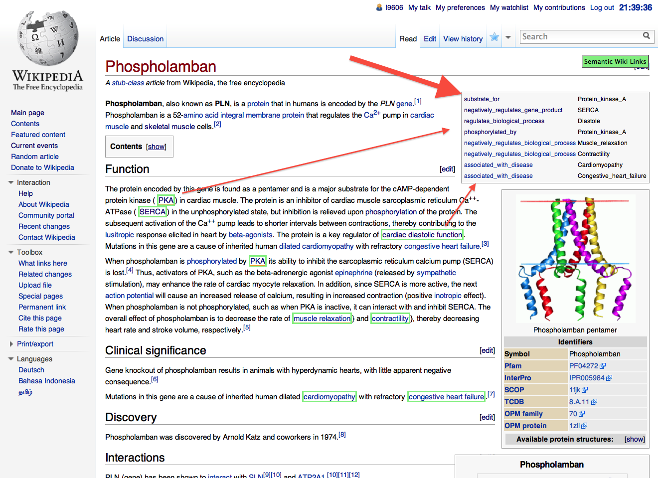The image size is (658, 478).
Task: Open My watchlist
Action: coord(509,7)
